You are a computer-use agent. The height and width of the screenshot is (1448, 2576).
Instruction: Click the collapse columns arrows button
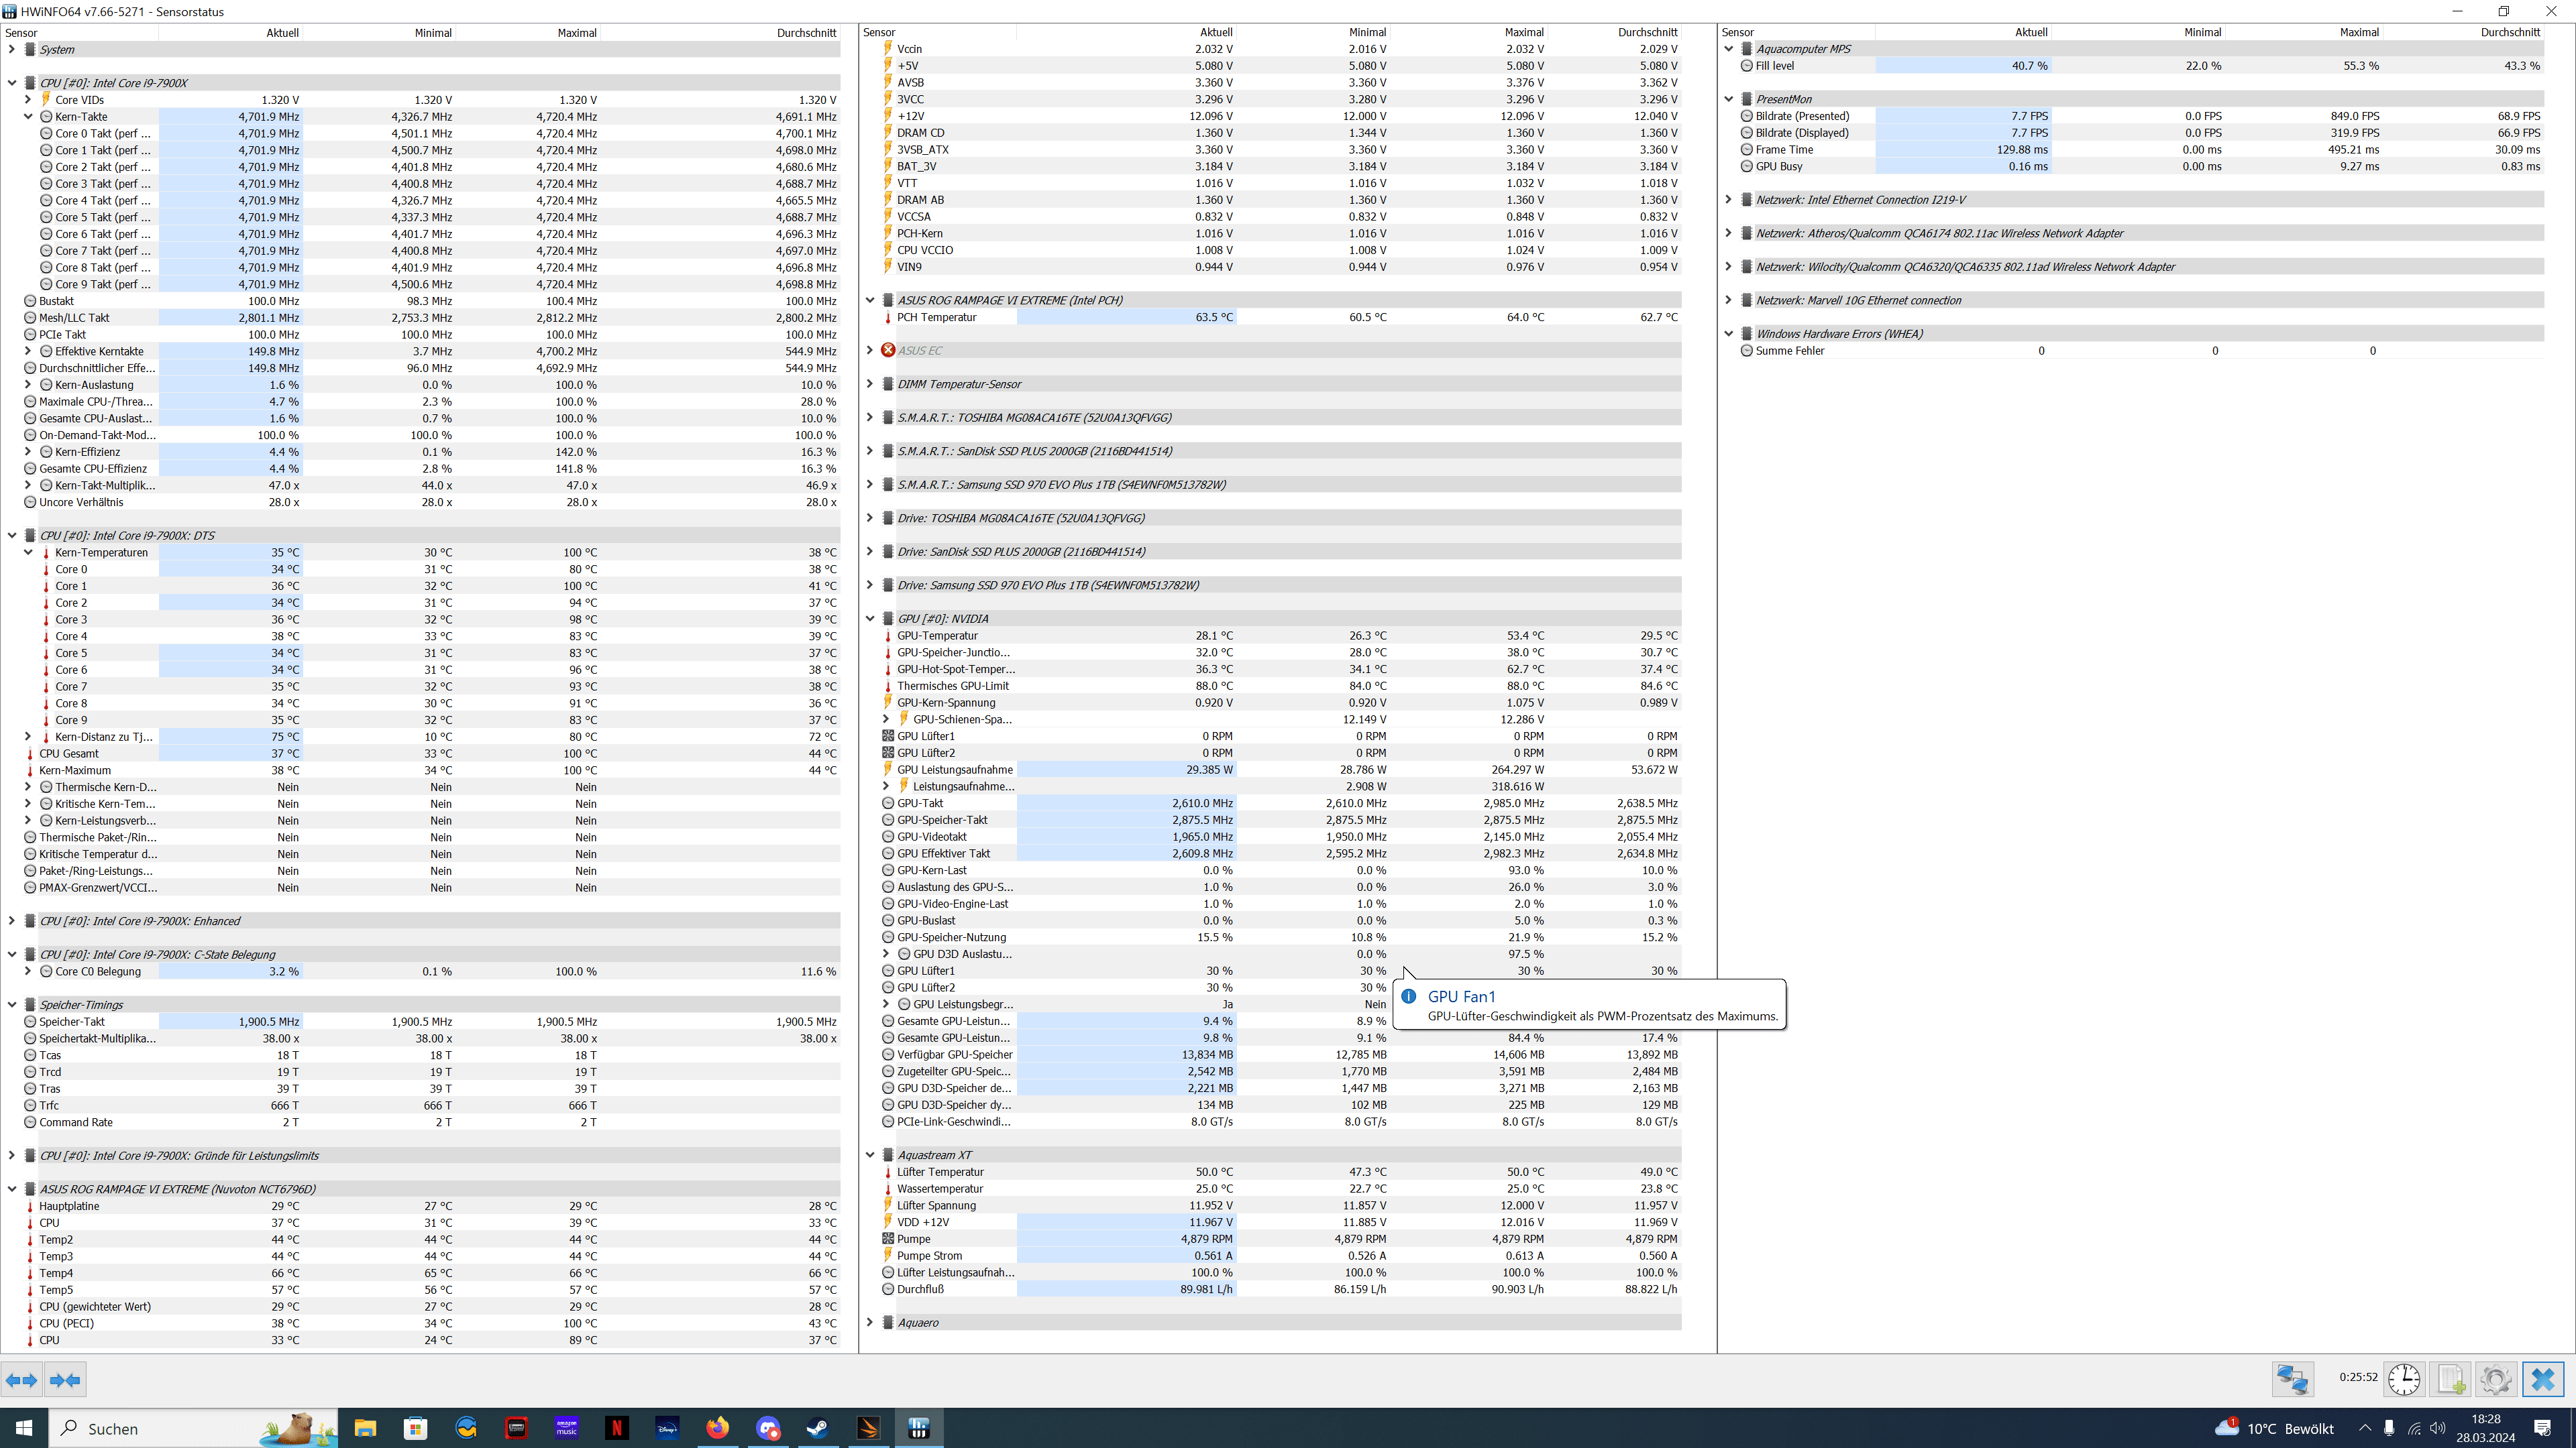pyautogui.click(x=66, y=1380)
